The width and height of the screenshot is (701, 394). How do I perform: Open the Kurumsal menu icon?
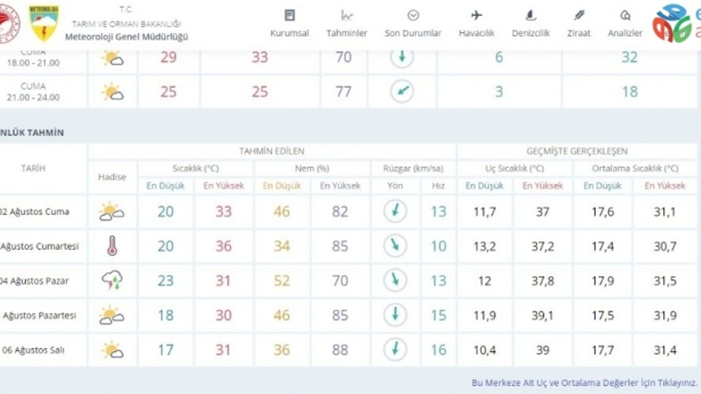(290, 15)
